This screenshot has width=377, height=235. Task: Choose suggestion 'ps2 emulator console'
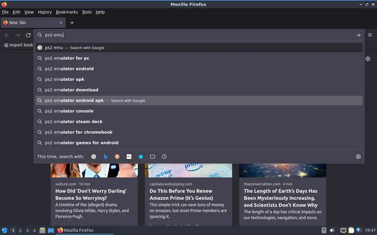click(x=199, y=111)
